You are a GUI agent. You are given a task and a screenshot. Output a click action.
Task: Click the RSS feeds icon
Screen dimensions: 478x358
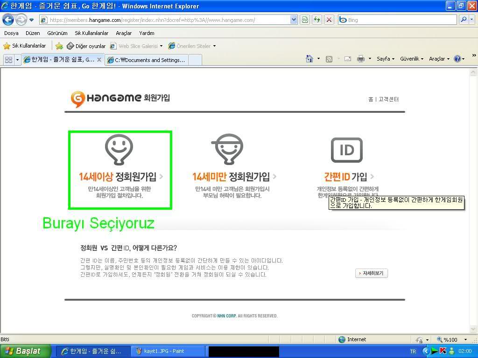click(329, 59)
